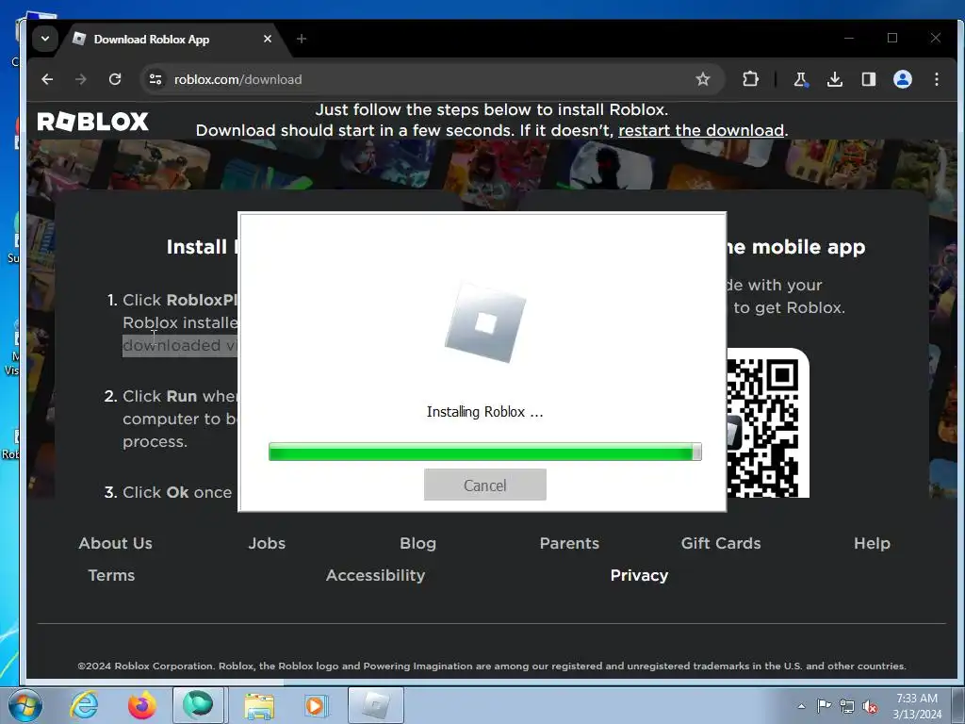Minimize the Chrome window
The image size is (965, 724).
click(x=849, y=38)
